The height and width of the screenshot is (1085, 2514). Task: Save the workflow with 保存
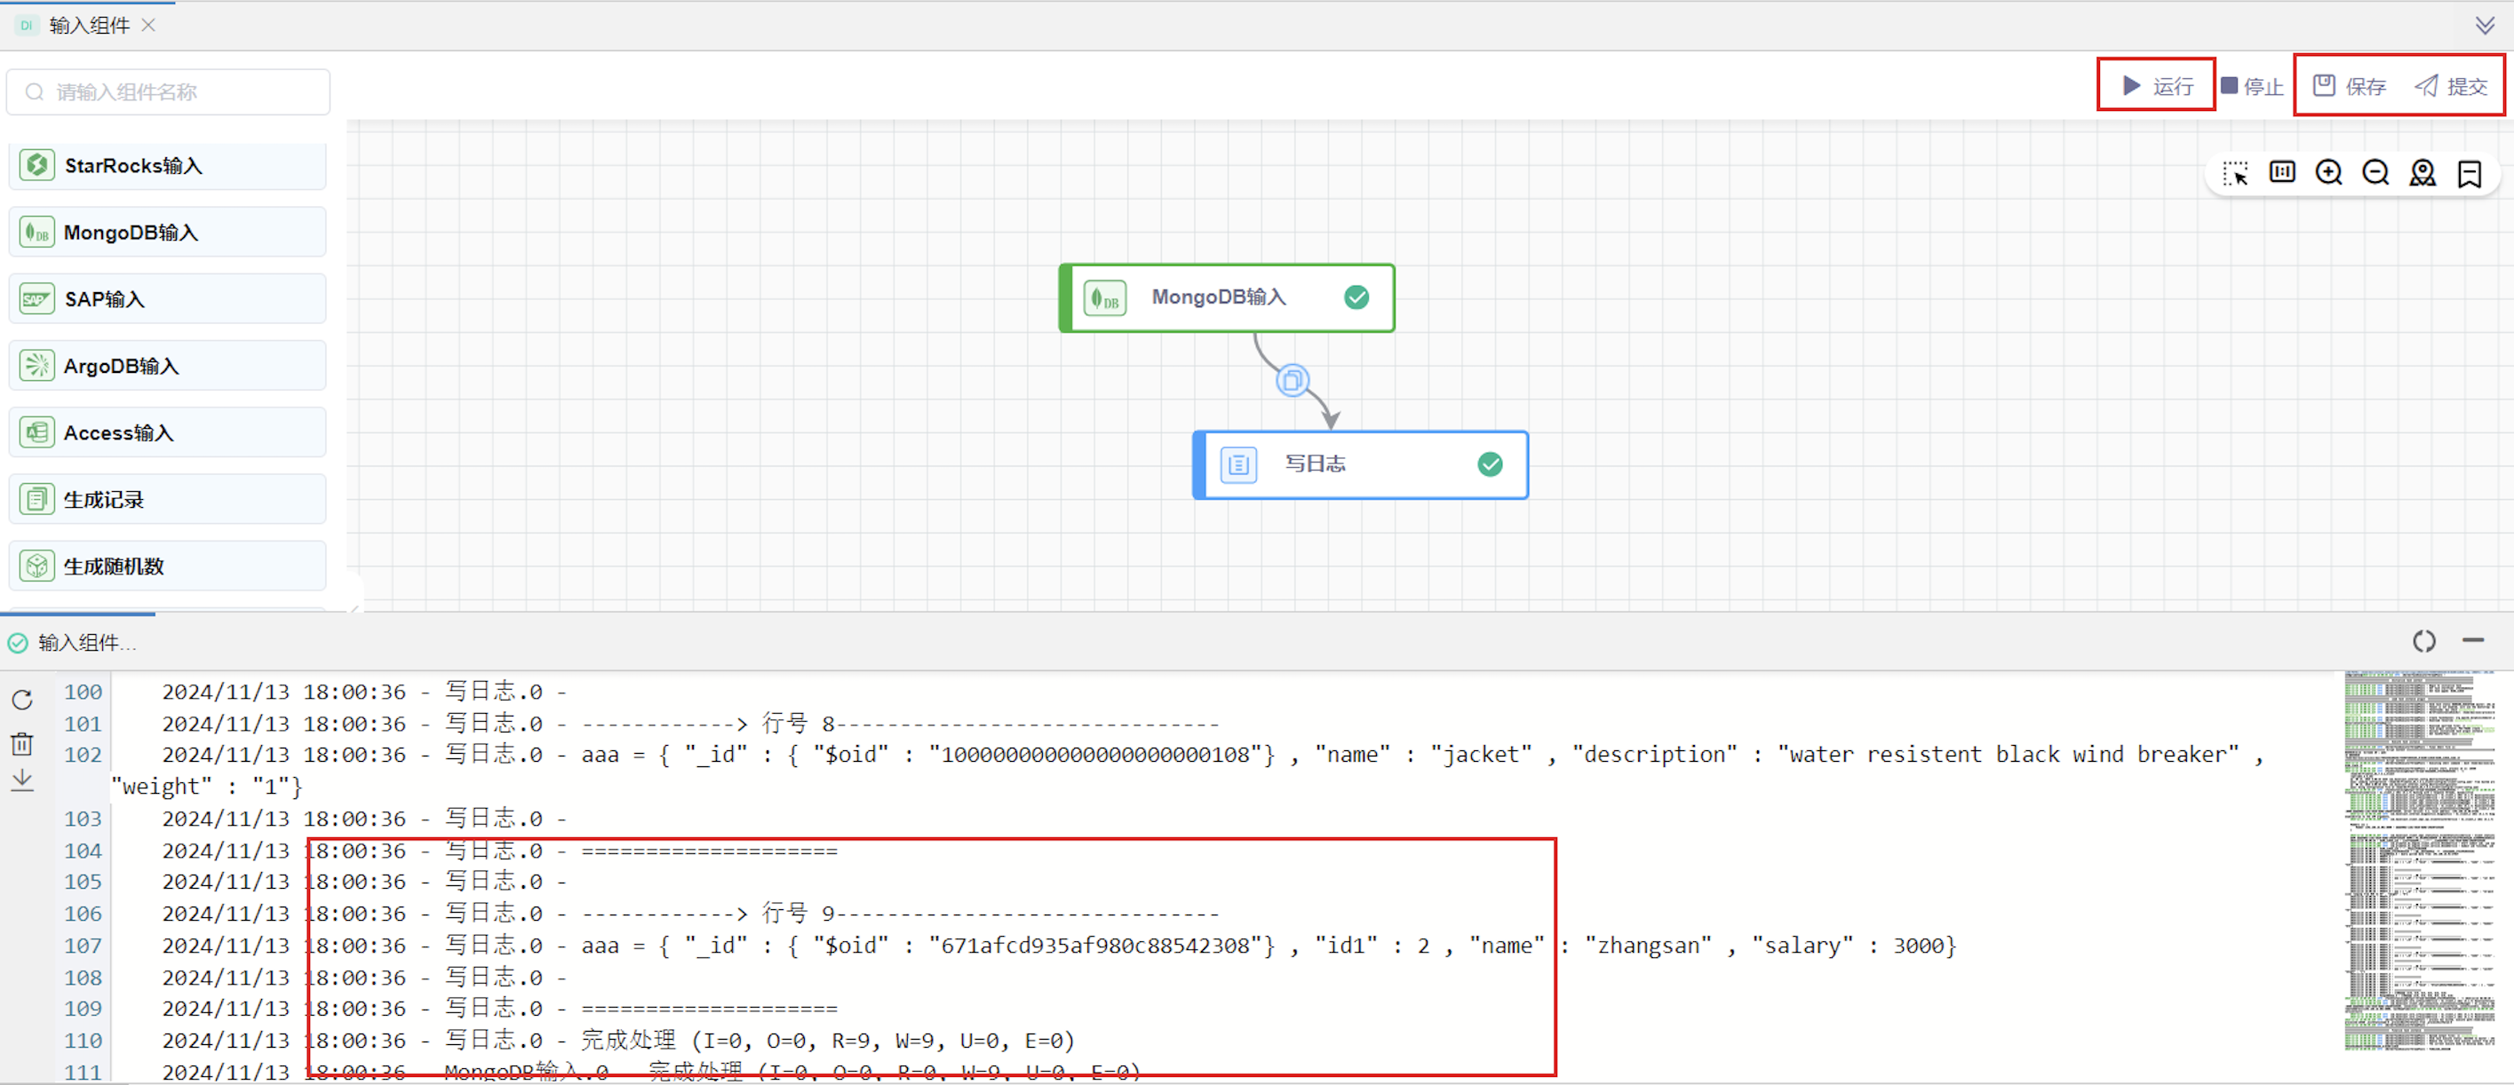click(2349, 86)
